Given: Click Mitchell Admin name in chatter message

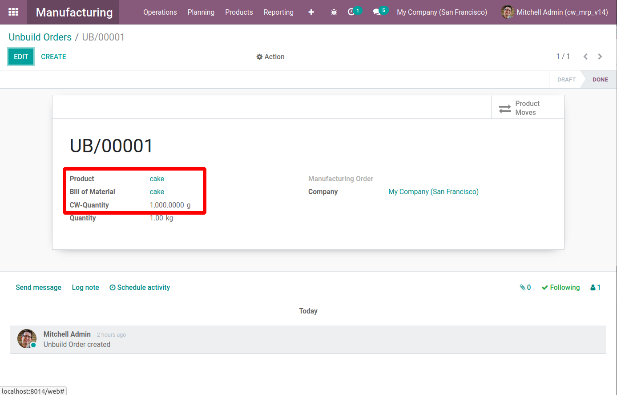Looking at the screenshot, I should point(67,334).
